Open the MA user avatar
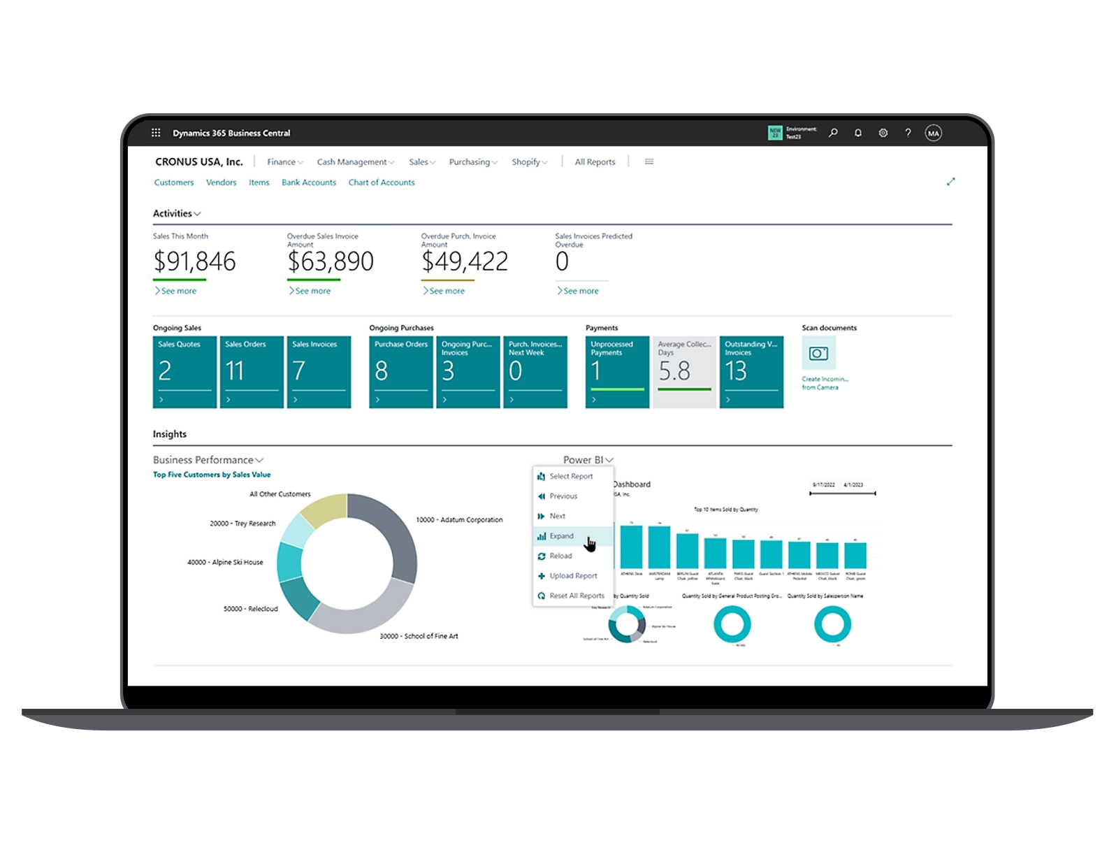This screenshot has width=1116, height=843. 934,133
